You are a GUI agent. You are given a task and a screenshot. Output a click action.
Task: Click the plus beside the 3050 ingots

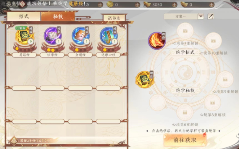click(x=175, y=5)
